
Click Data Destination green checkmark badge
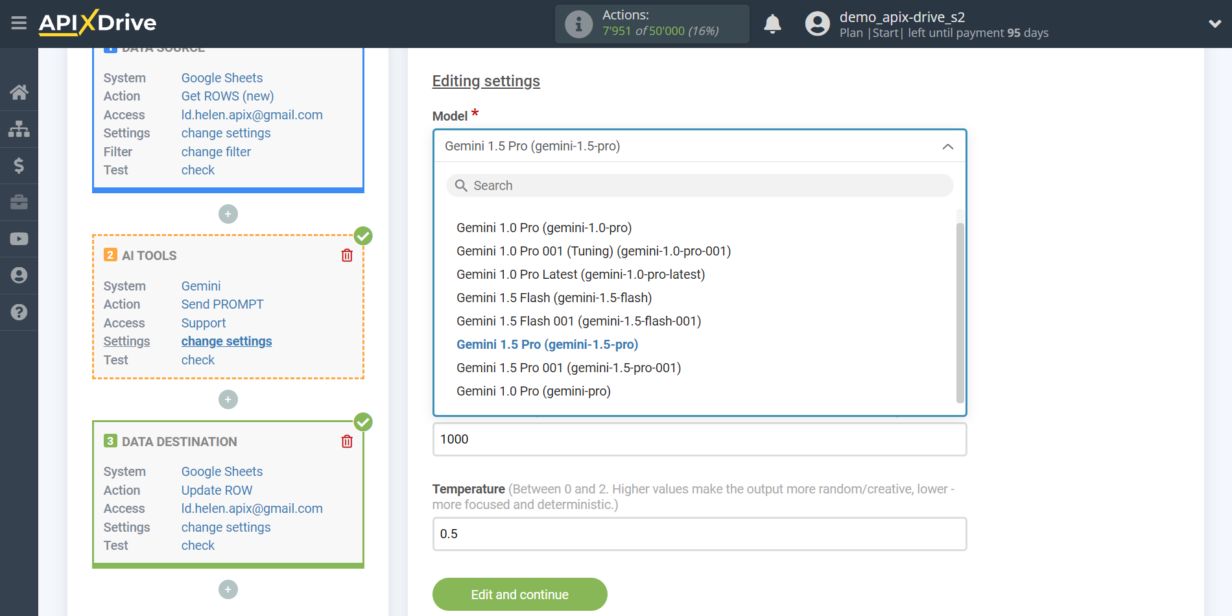(363, 422)
